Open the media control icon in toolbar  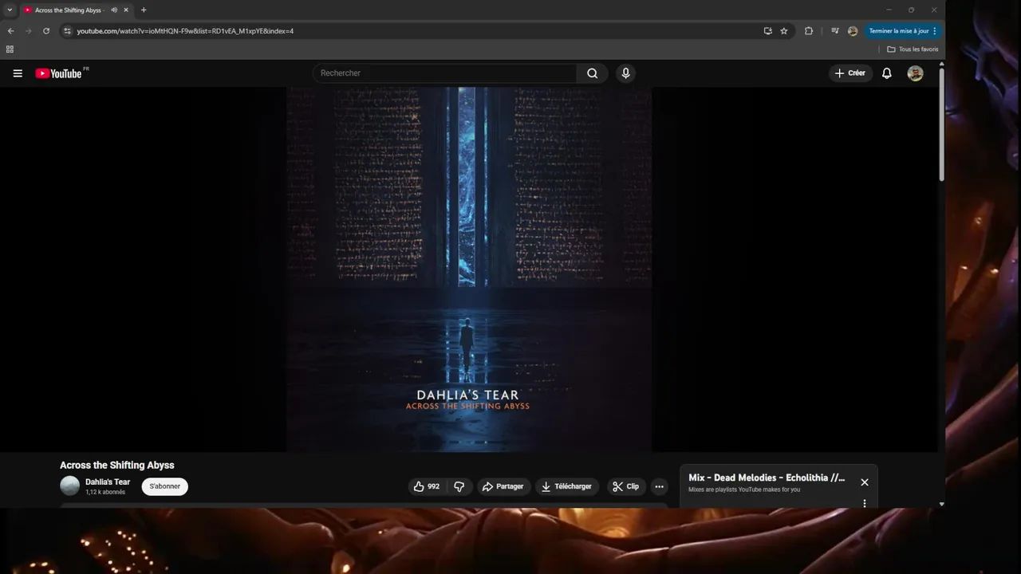tap(834, 31)
